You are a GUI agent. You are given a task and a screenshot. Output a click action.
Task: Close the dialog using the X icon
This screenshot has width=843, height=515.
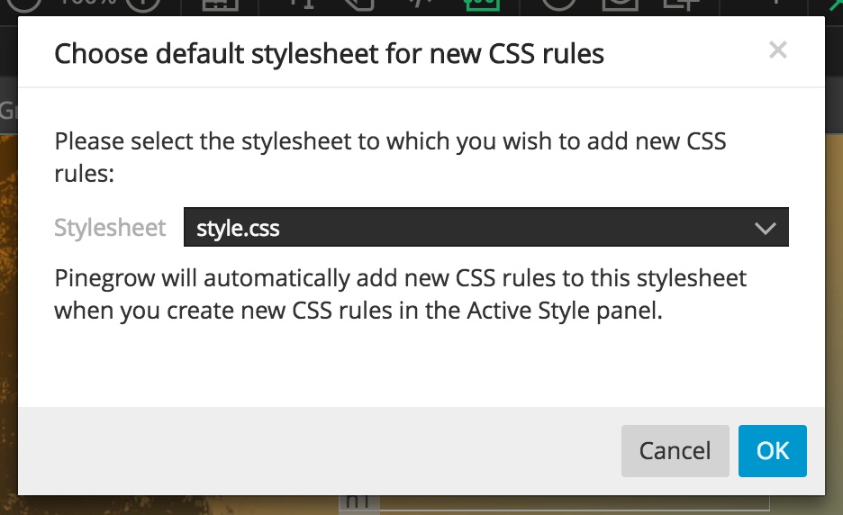(778, 50)
